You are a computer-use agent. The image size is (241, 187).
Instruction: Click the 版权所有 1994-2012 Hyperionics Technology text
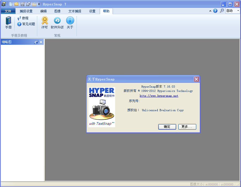(158, 91)
